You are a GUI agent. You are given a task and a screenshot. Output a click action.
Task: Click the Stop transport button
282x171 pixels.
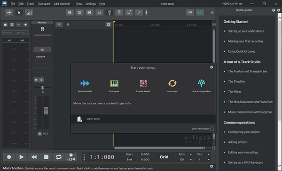[46, 157]
